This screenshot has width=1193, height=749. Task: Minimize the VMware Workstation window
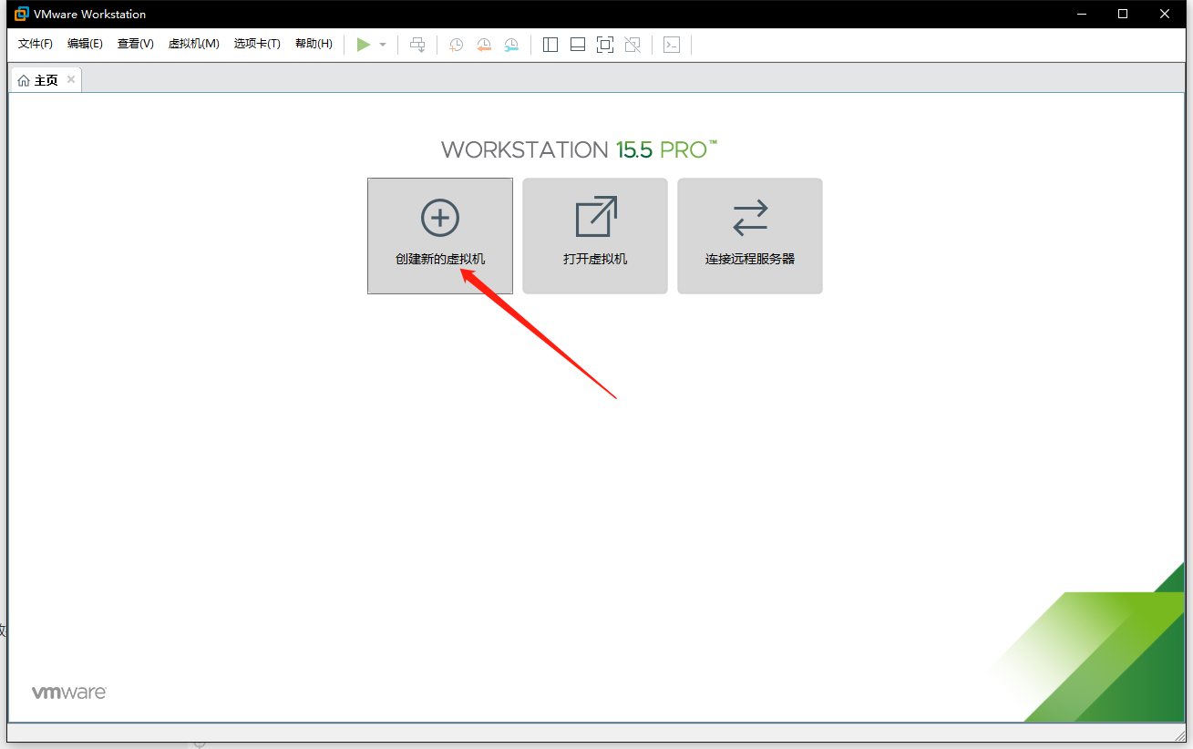click(x=1082, y=14)
